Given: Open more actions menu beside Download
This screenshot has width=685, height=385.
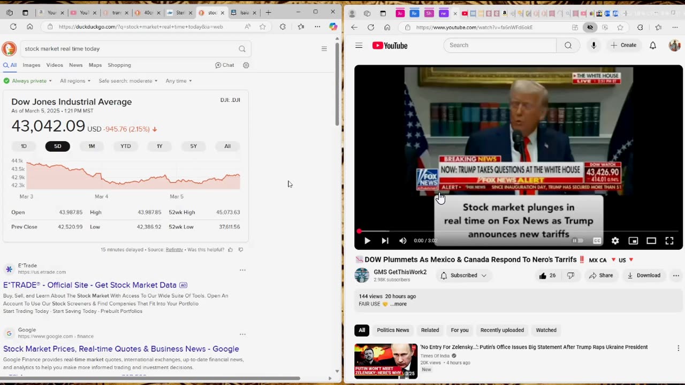Looking at the screenshot, I should coord(676,275).
